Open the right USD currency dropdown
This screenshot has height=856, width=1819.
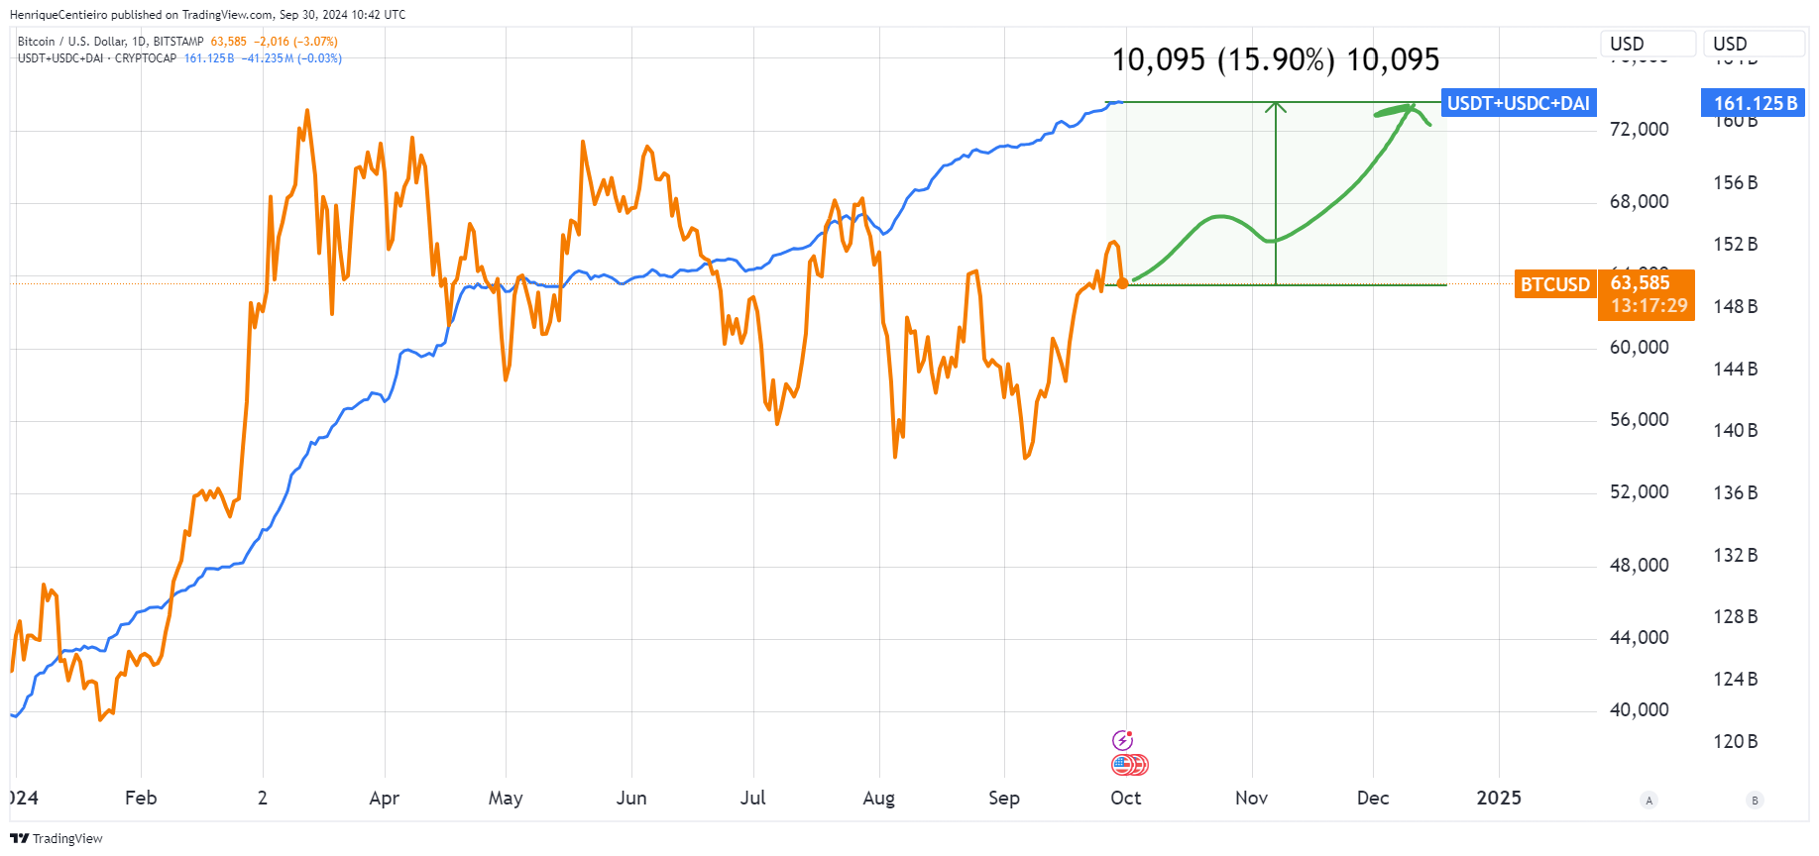pyautogui.click(x=1754, y=43)
